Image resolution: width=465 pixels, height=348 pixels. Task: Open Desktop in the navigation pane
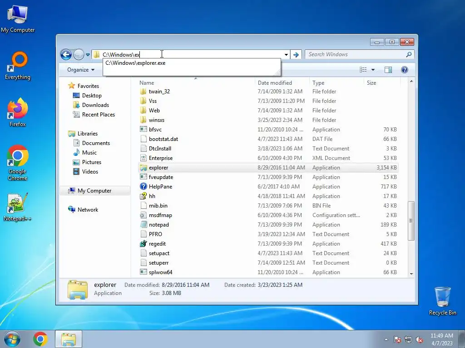click(92, 96)
